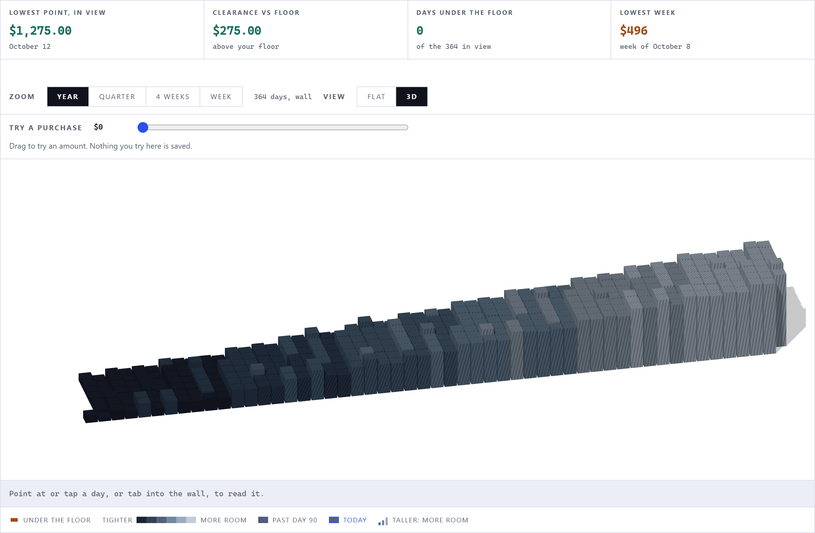Click the $275.00 clearance value
The image size is (815, 533).
(x=237, y=31)
